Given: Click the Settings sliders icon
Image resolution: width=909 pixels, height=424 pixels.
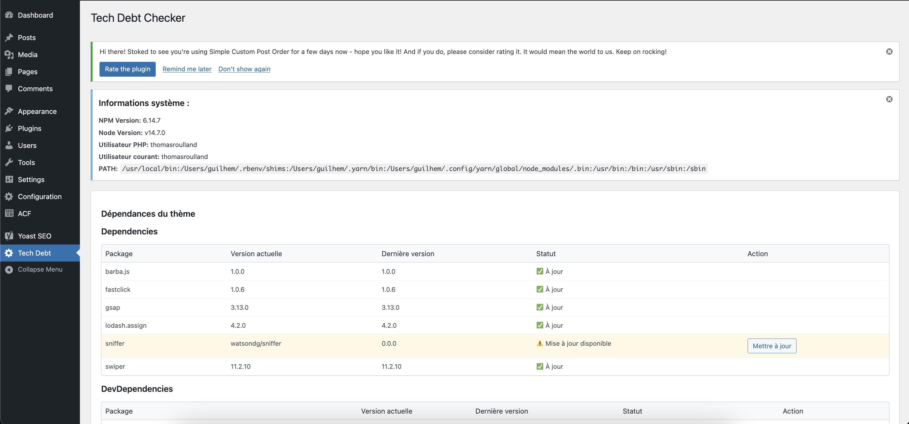Looking at the screenshot, I should pos(9,180).
